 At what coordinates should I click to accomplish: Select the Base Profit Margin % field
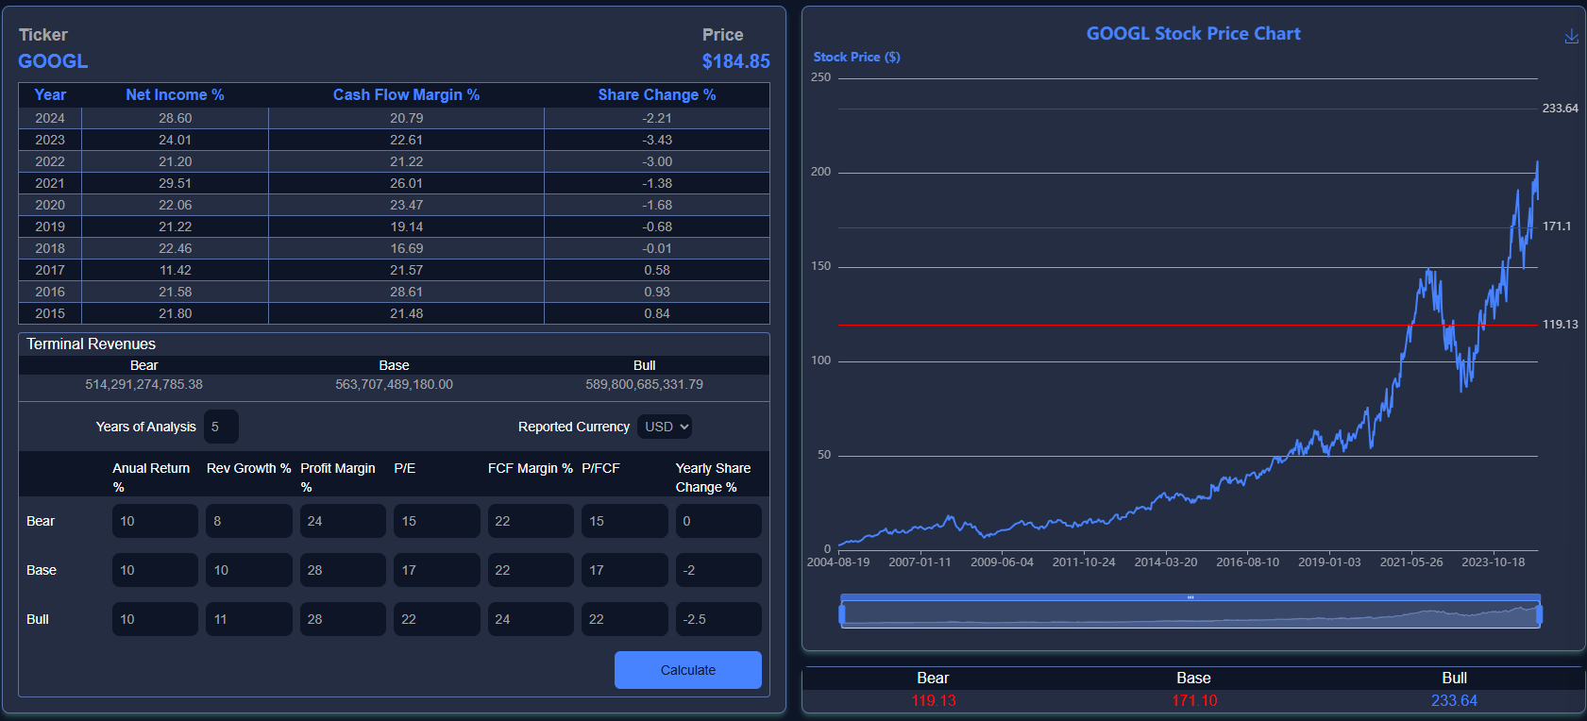[342, 570]
